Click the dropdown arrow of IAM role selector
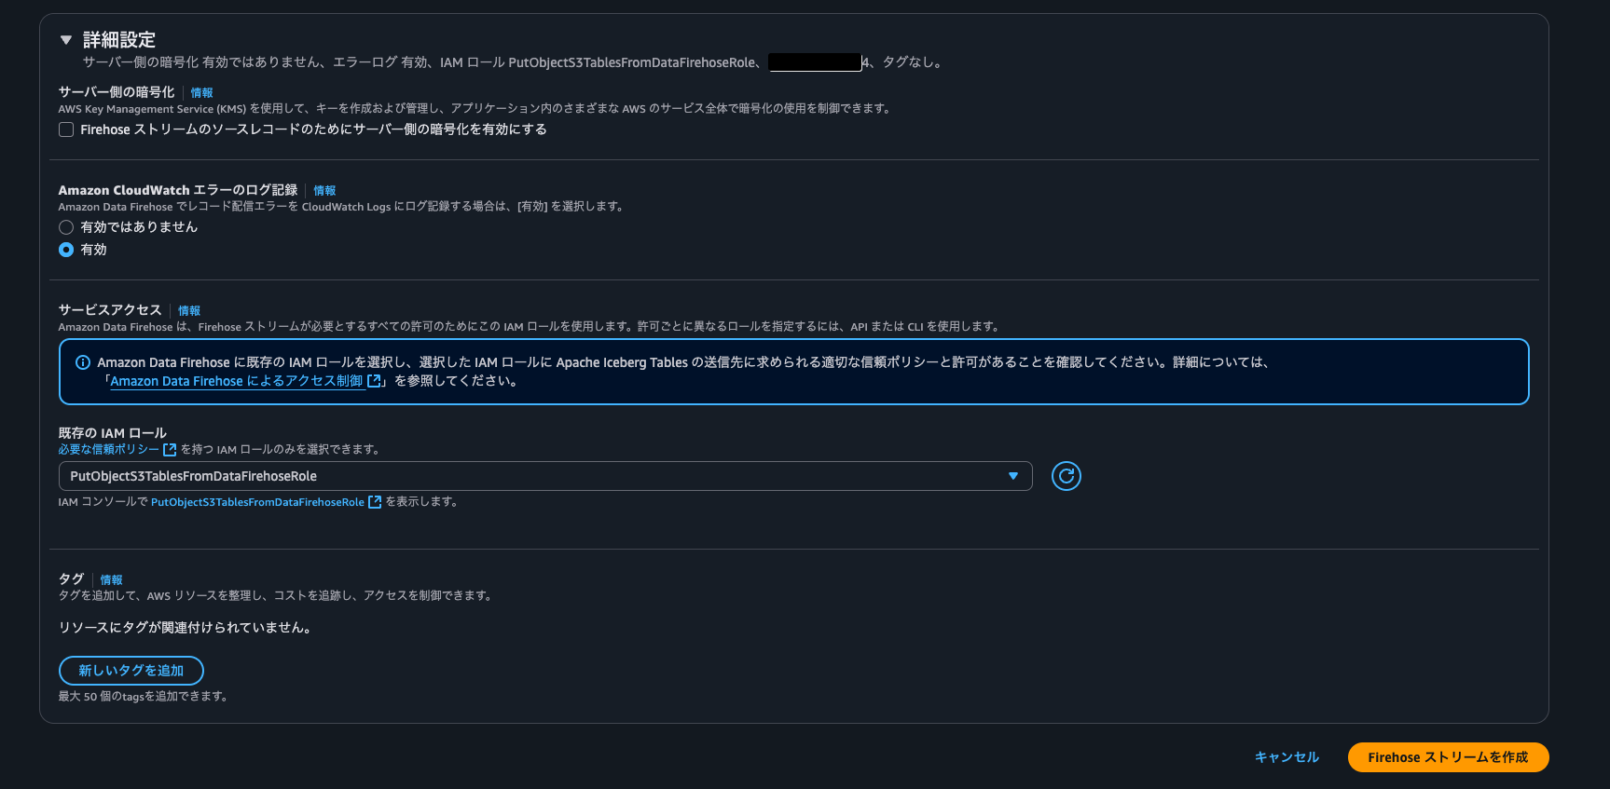The height and width of the screenshot is (789, 1610). point(1013,476)
